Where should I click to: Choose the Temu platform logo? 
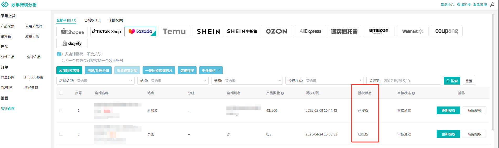click(x=174, y=31)
